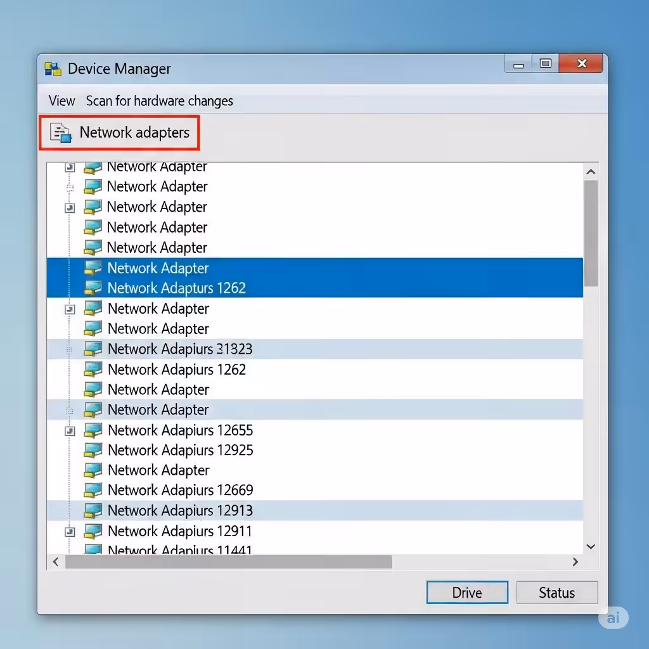The image size is (649, 649).
Task: Click the adapter icon beside Network Adapiurs 12911
Action: coord(93,531)
